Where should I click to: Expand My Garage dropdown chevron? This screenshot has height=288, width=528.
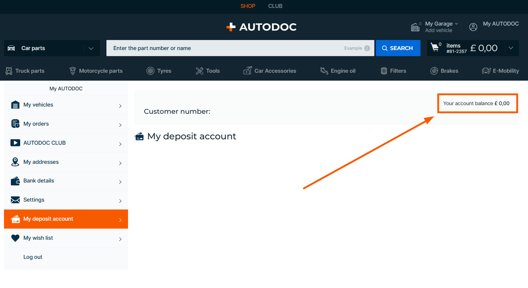pyautogui.click(x=456, y=24)
